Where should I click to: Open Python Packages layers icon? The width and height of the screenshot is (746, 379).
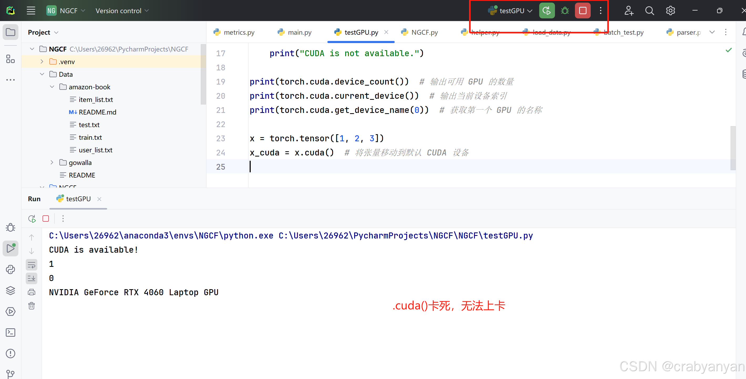(11, 290)
